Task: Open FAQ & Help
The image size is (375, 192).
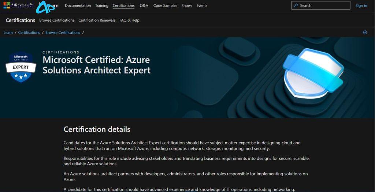Action: [129, 20]
